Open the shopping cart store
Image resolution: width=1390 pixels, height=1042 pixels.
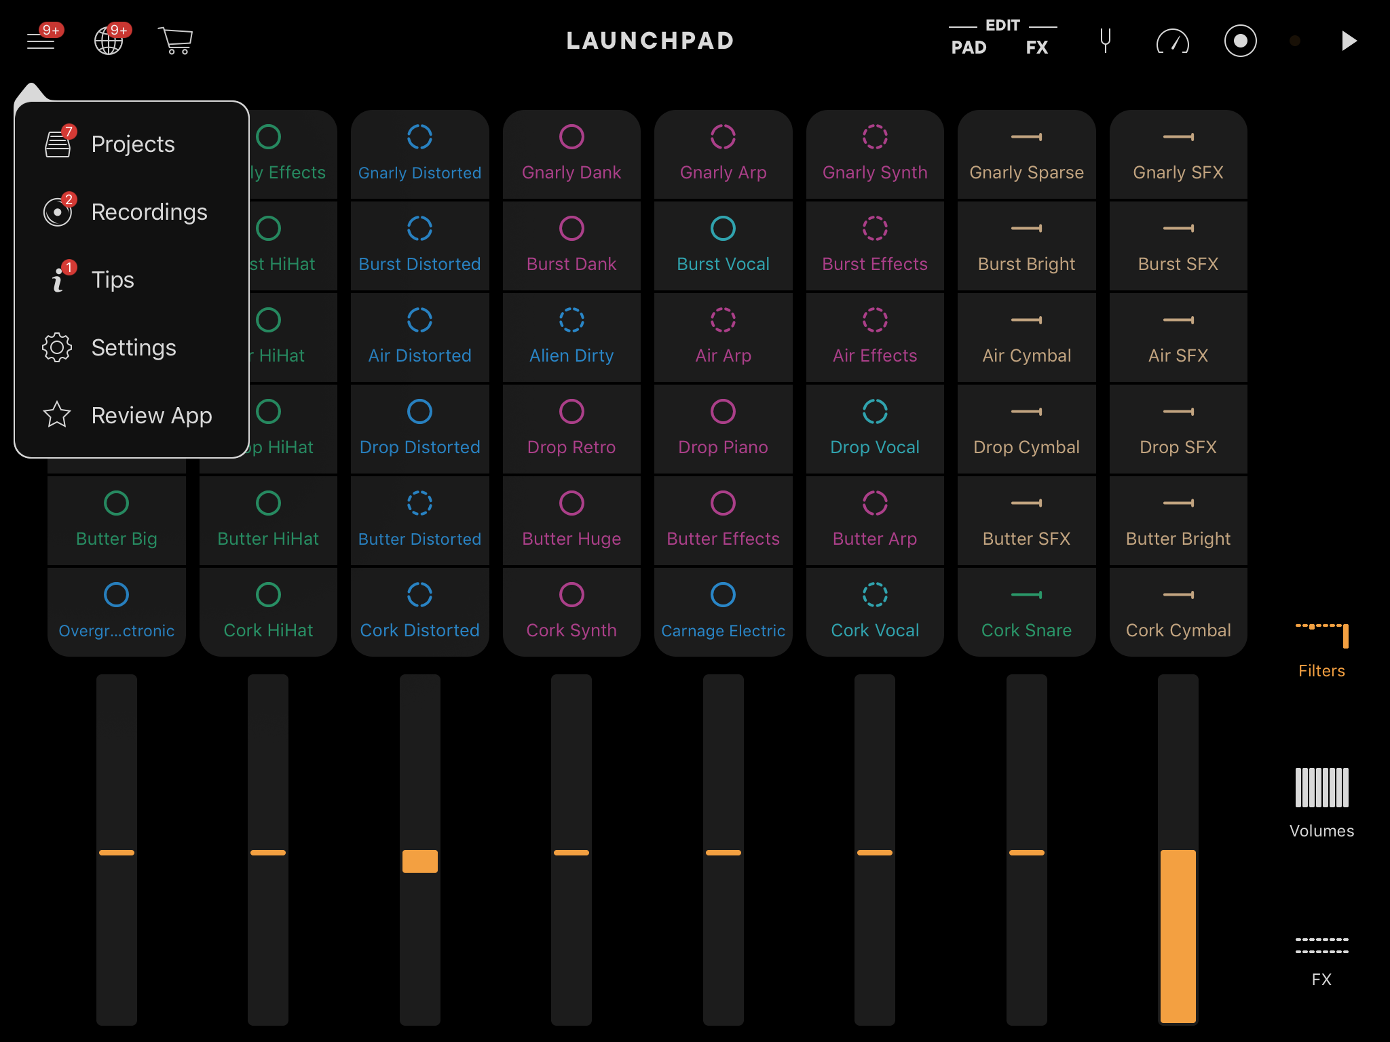tap(175, 41)
